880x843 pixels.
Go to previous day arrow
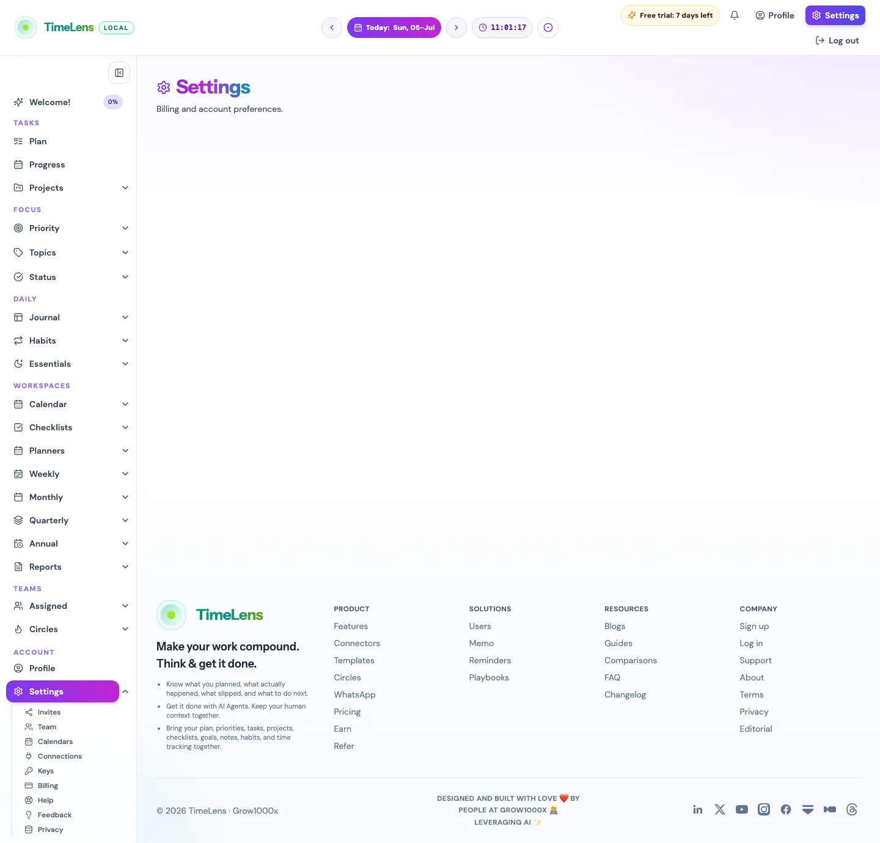332,28
